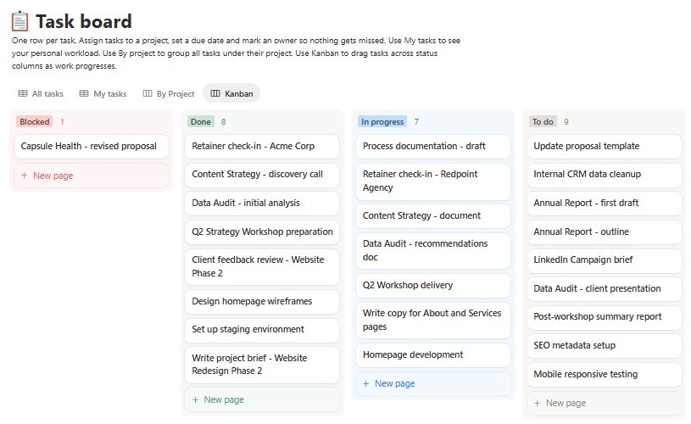Switch to the My tasks view
Viewport: 691px width, 424px height.
pos(103,93)
